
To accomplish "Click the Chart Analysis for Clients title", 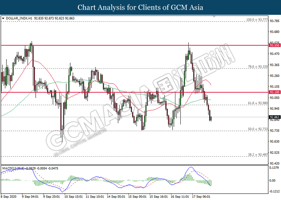I will coord(140,7).
